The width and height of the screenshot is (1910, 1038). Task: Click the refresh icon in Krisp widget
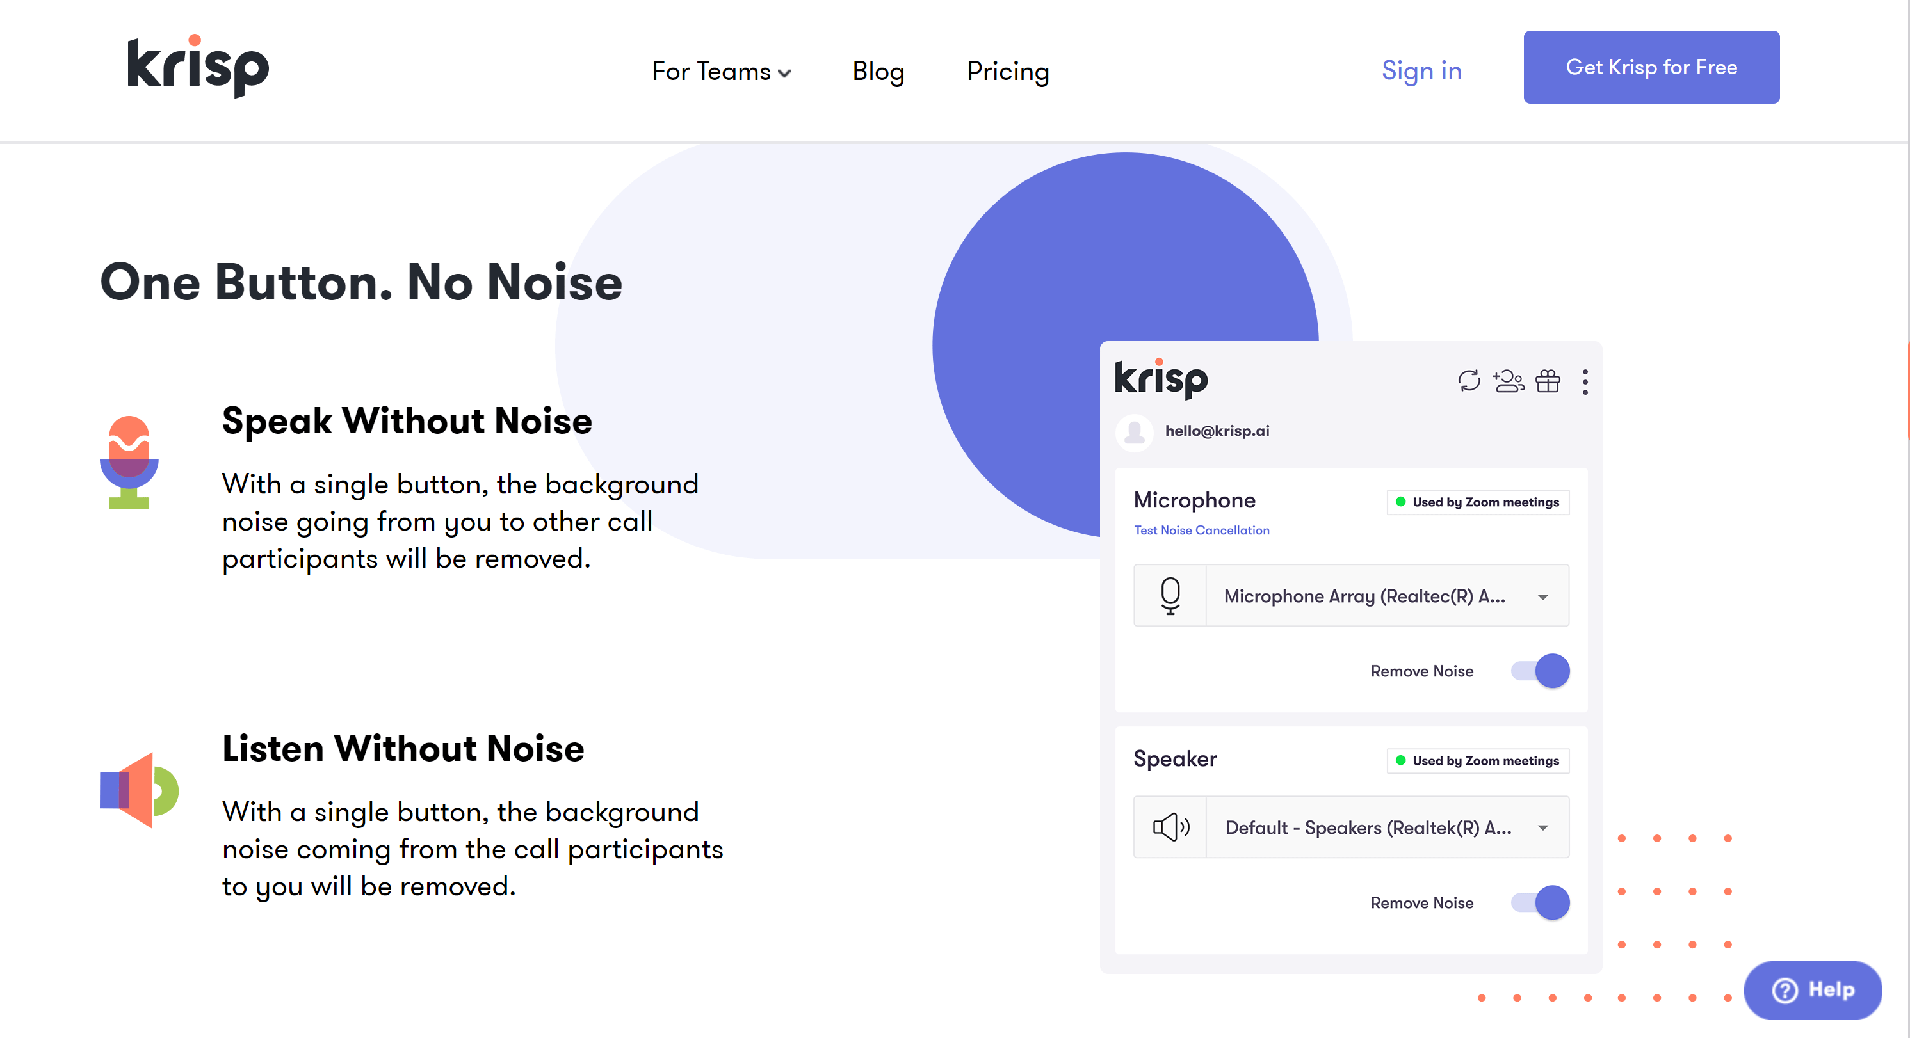tap(1468, 381)
